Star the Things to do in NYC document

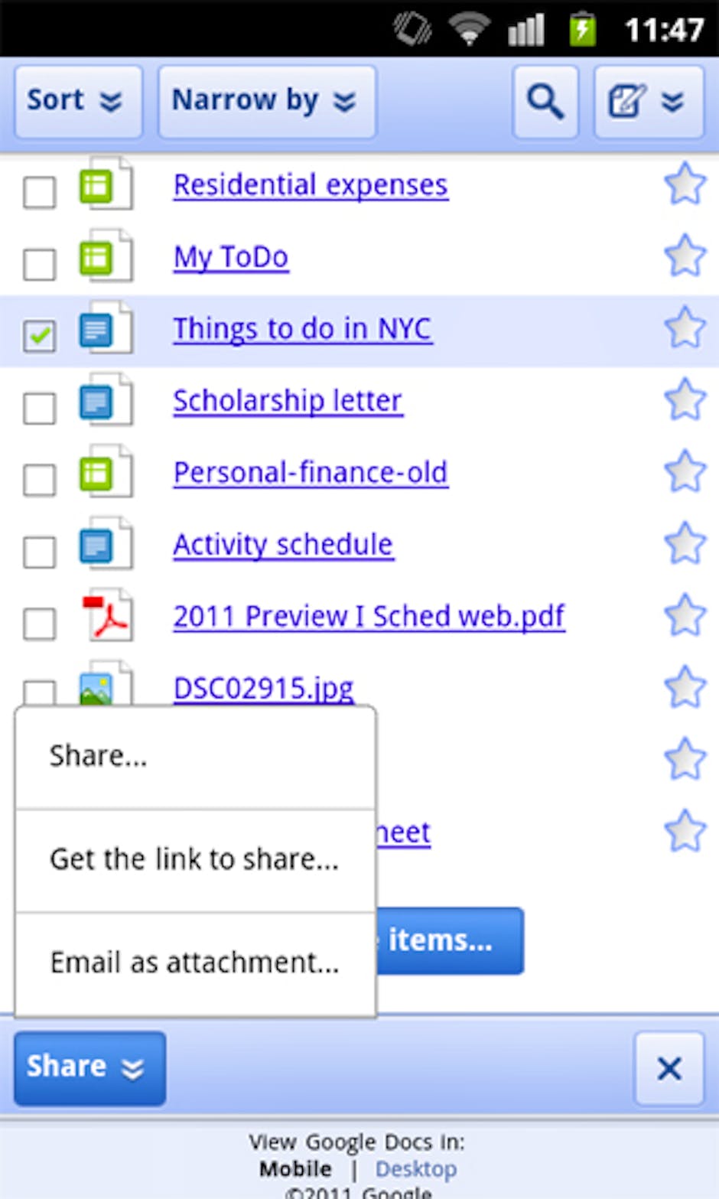(x=684, y=328)
